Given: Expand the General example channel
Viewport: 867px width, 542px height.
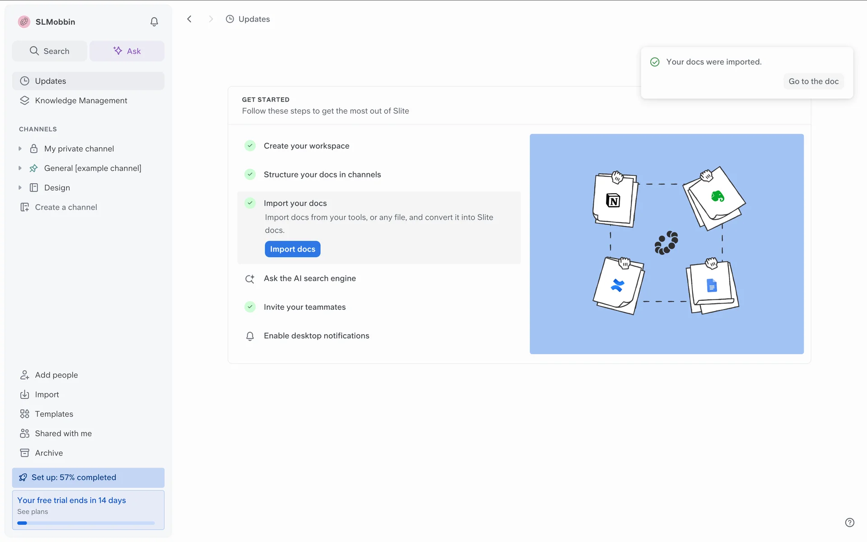Looking at the screenshot, I should 20,168.
